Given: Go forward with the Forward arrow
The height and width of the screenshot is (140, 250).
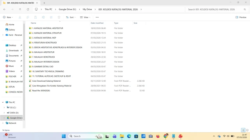Looking at the screenshot, I should pos(12,9).
